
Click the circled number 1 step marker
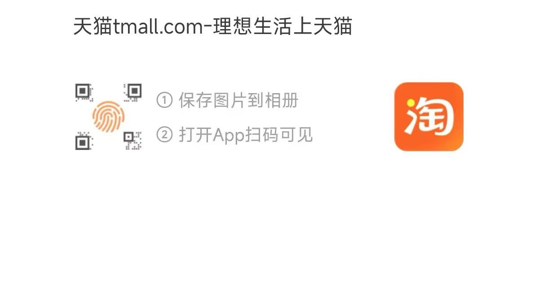(164, 100)
